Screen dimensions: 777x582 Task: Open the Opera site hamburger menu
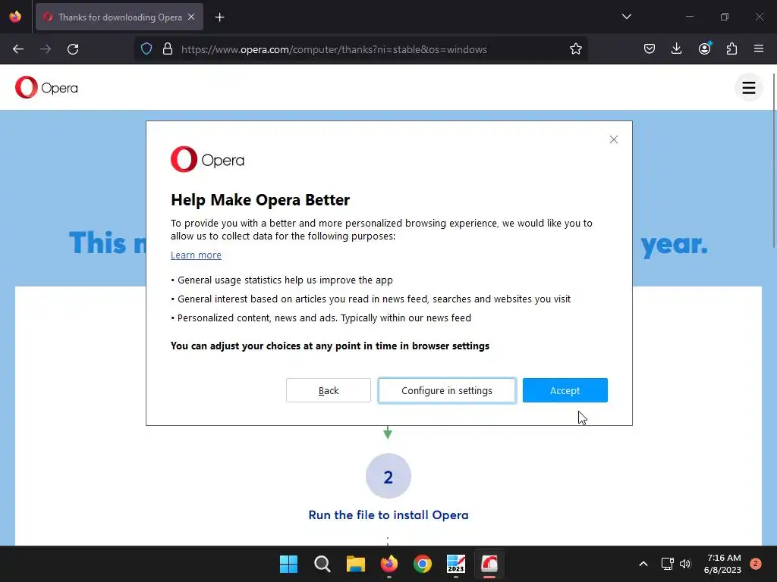tap(748, 88)
